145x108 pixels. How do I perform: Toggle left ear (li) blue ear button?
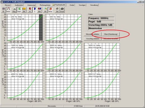[35, 10]
